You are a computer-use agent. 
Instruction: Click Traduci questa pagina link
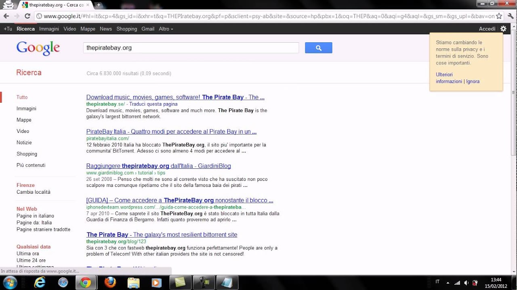tap(153, 104)
